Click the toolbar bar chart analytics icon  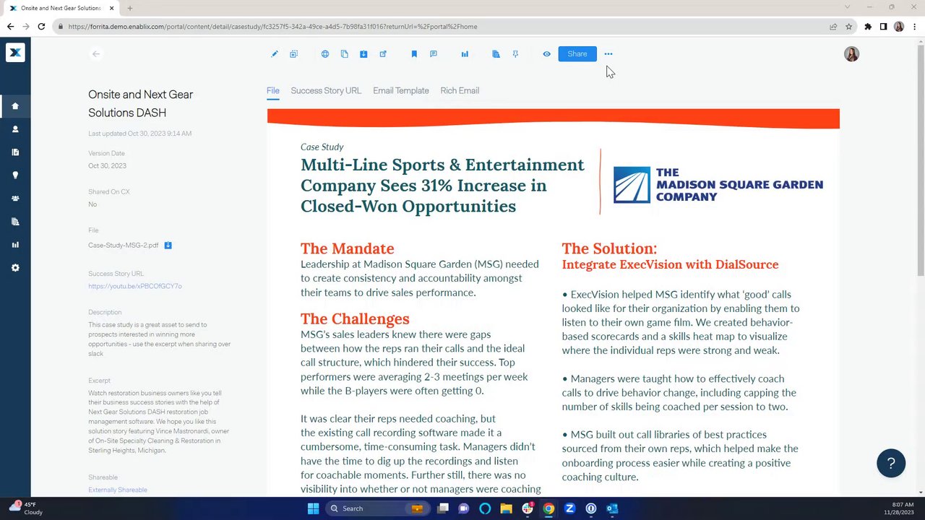click(465, 54)
